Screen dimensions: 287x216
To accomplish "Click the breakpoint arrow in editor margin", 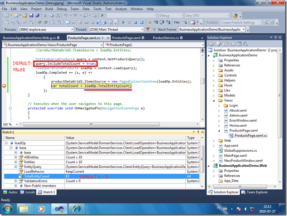I will (x=5, y=86).
